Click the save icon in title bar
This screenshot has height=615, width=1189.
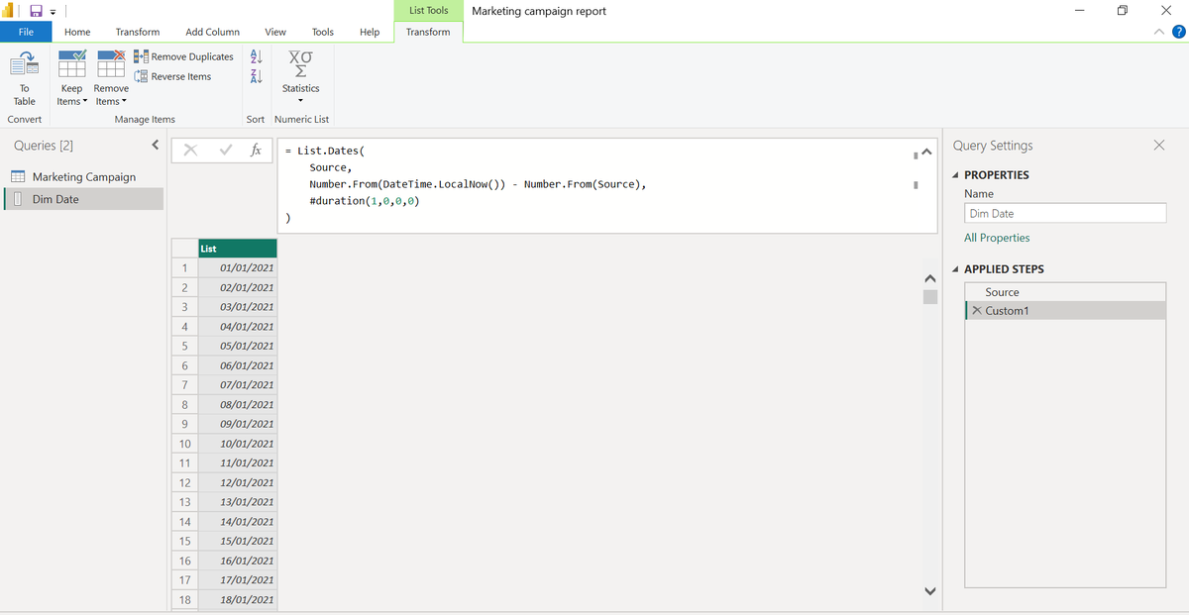pyautogui.click(x=36, y=11)
